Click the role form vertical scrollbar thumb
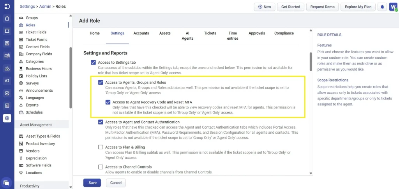399x189 pixels. 311,61
